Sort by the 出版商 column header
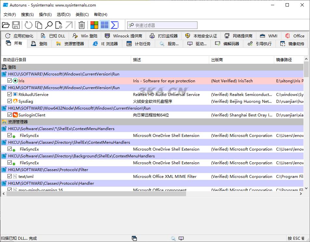Viewport: 310px width, 242px height. (242, 60)
